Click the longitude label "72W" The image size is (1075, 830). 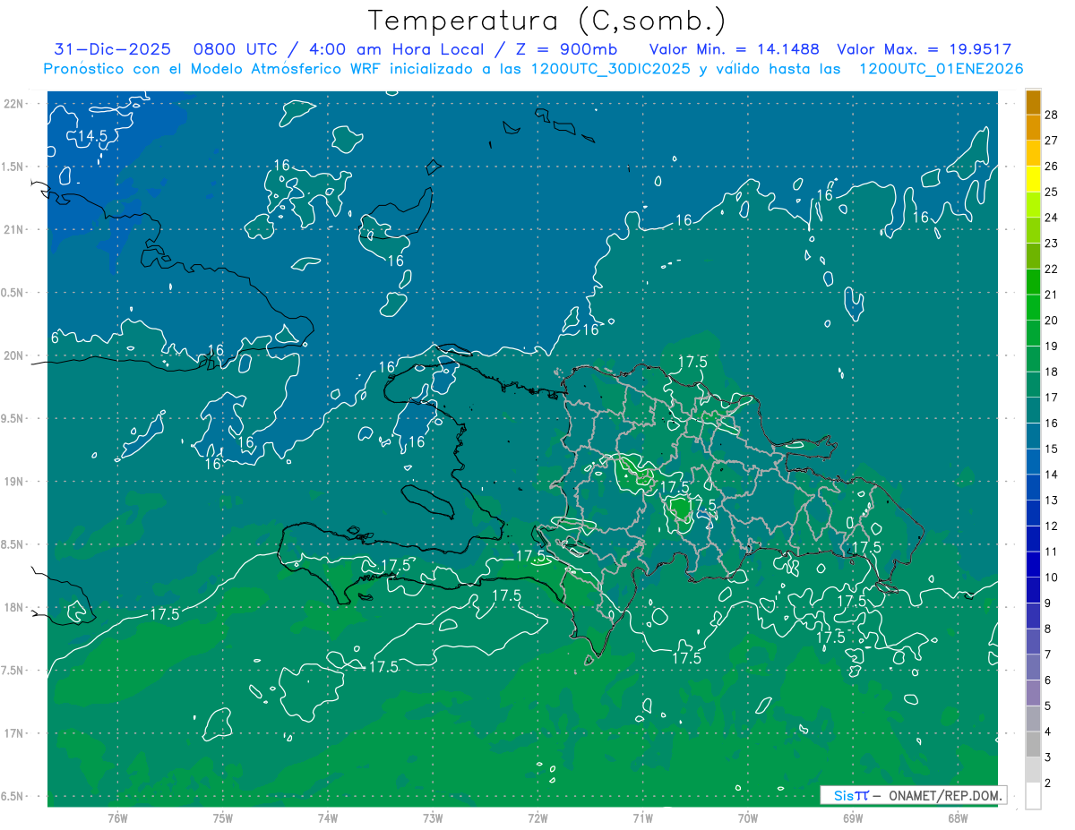pos(537,818)
